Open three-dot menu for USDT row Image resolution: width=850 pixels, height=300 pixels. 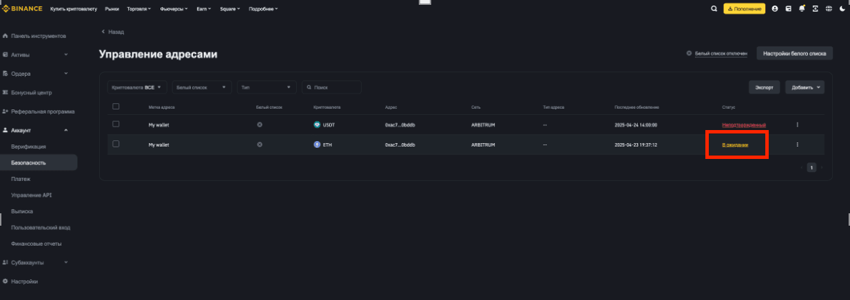pyautogui.click(x=797, y=125)
